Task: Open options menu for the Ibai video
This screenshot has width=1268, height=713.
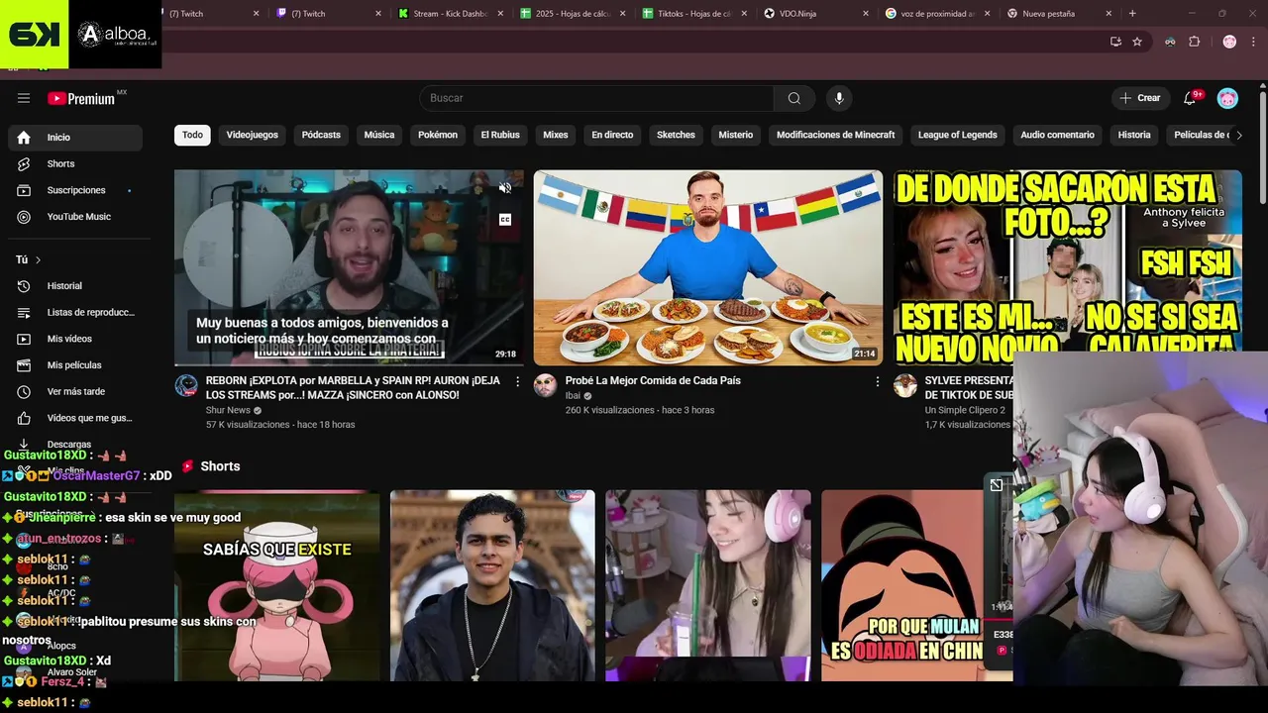Action: tap(877, 381)
